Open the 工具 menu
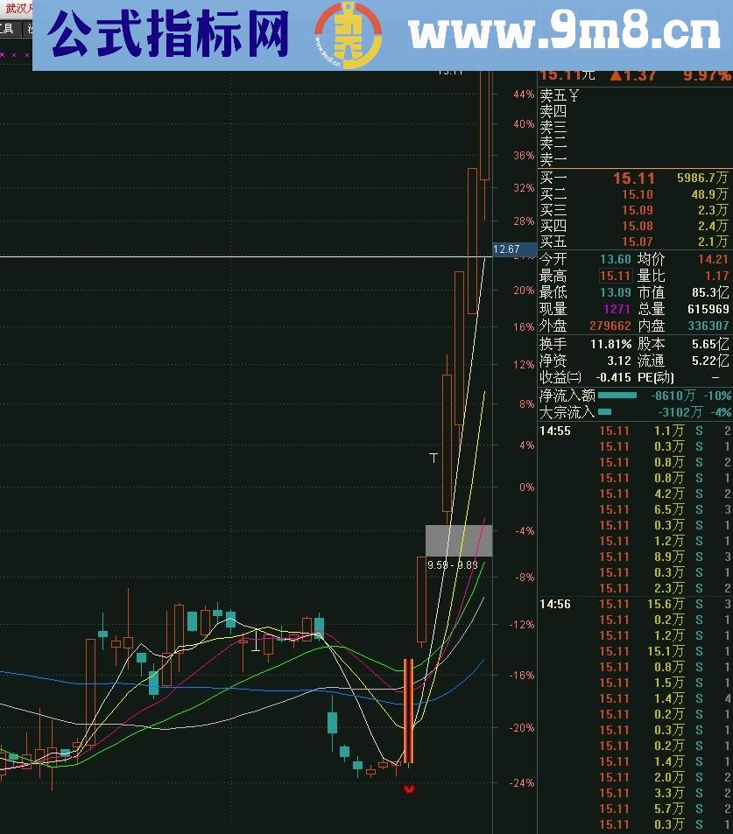The width and height of the screenshot is (733, 834). click(7, 28)
